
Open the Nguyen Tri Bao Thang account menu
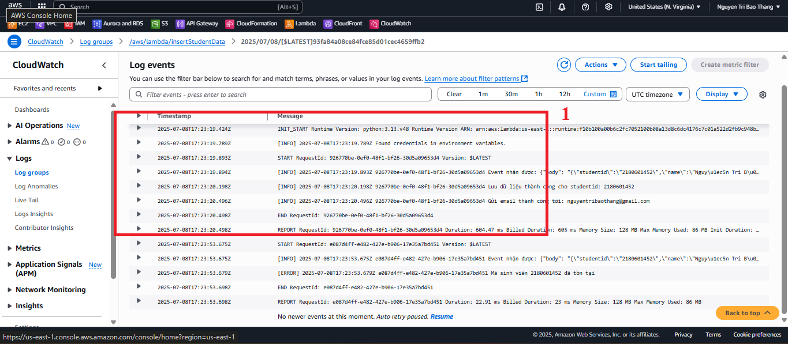(749, 7)
